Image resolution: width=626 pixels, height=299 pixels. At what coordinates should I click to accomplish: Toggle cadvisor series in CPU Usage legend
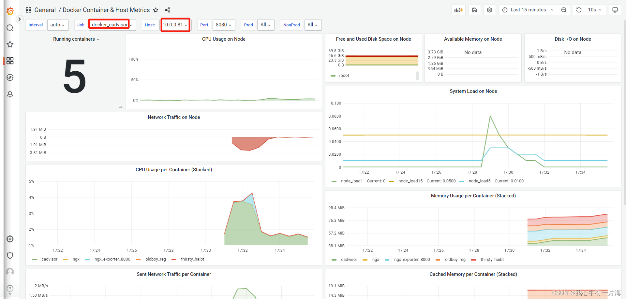click(x=50, y=259)
